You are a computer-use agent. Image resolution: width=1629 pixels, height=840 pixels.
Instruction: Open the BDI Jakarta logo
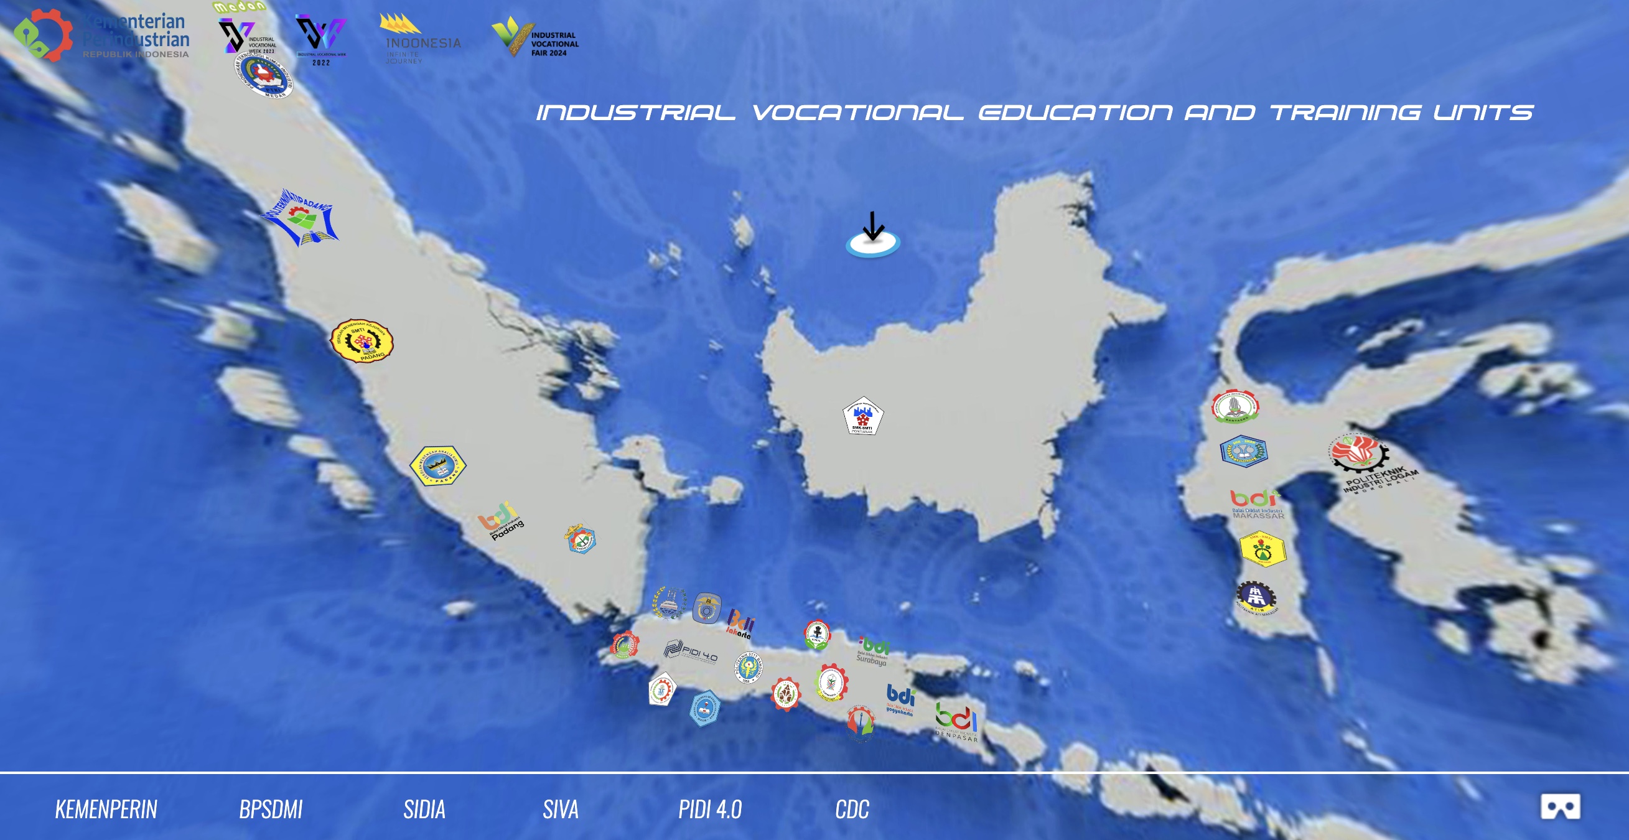[740, 623]
